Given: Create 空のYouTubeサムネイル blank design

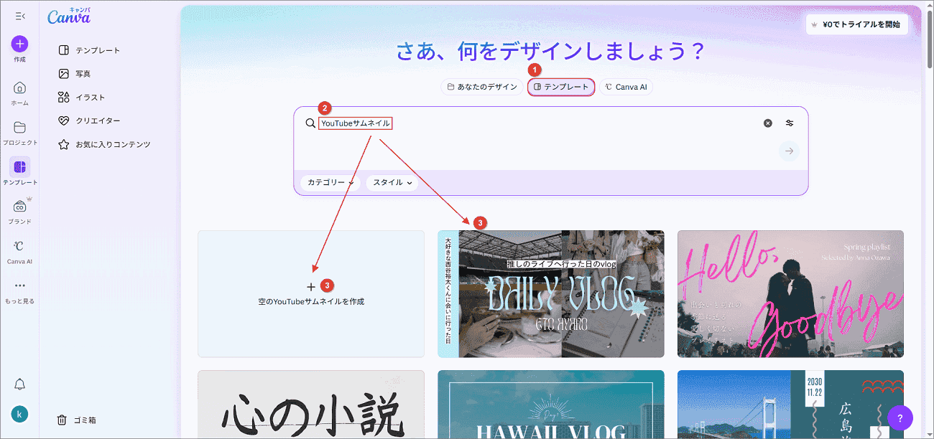Looking at the screenshot, I should coord(310,294).
